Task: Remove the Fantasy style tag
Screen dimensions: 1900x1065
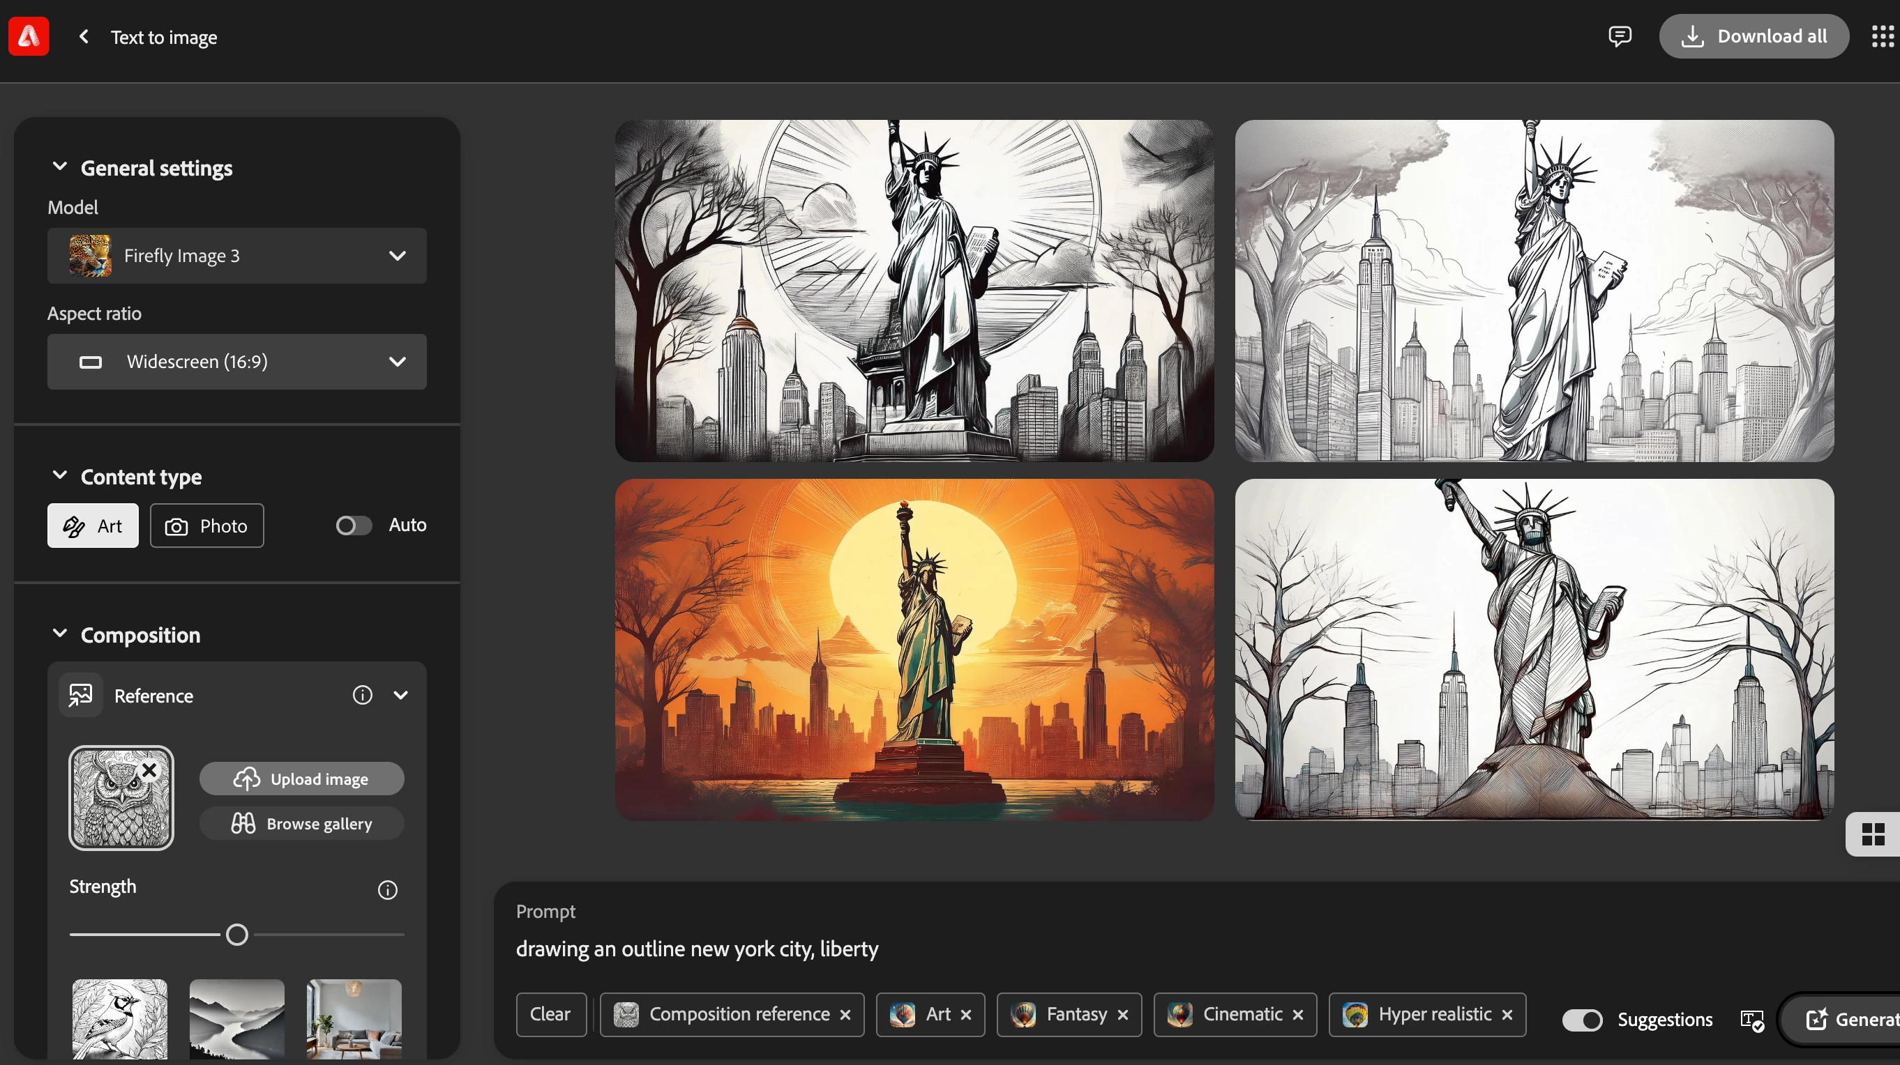Action: point(1122,1015)
